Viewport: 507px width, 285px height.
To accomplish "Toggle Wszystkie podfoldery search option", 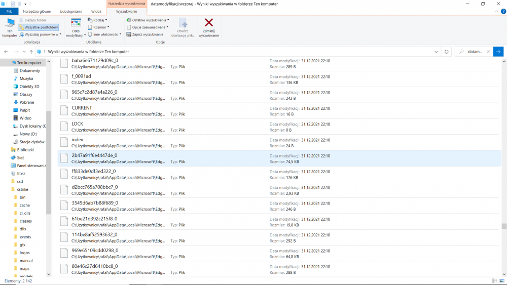I will pyautogui.click(x=39, y=27).
